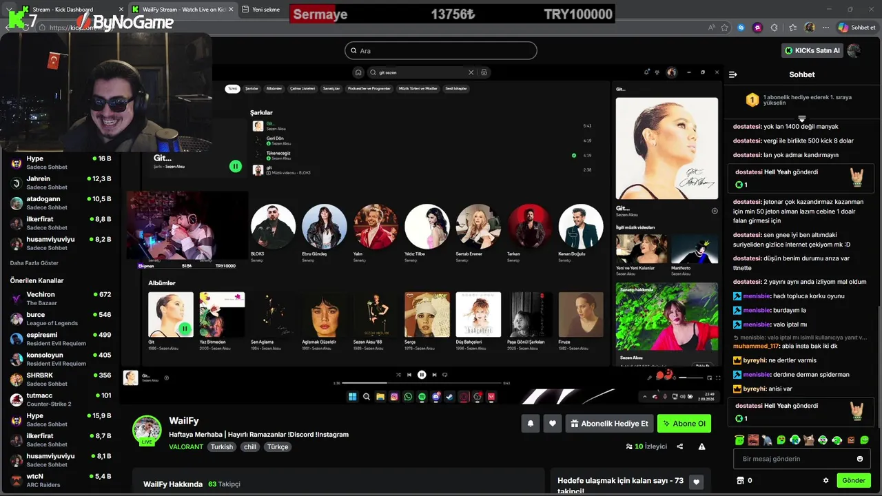Click the Turkish tag

click(x=222, y=447)
